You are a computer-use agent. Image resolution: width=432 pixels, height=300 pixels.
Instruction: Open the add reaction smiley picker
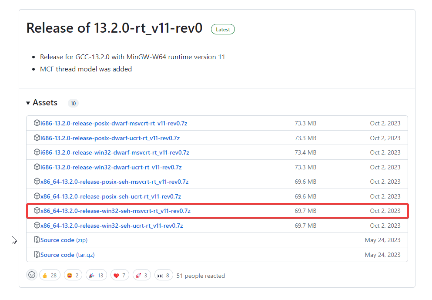(32, 275)
